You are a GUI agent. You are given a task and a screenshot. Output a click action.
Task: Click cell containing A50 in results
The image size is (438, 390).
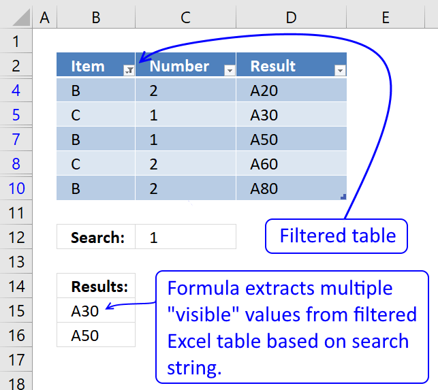pyautogui.click(x=95, y=336)
